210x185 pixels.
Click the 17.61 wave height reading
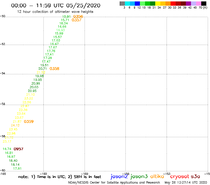tap(17, 168)
